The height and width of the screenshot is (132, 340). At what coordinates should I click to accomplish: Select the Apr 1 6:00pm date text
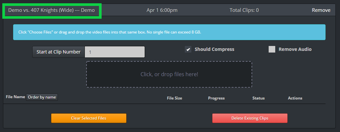tap(162, 10)
